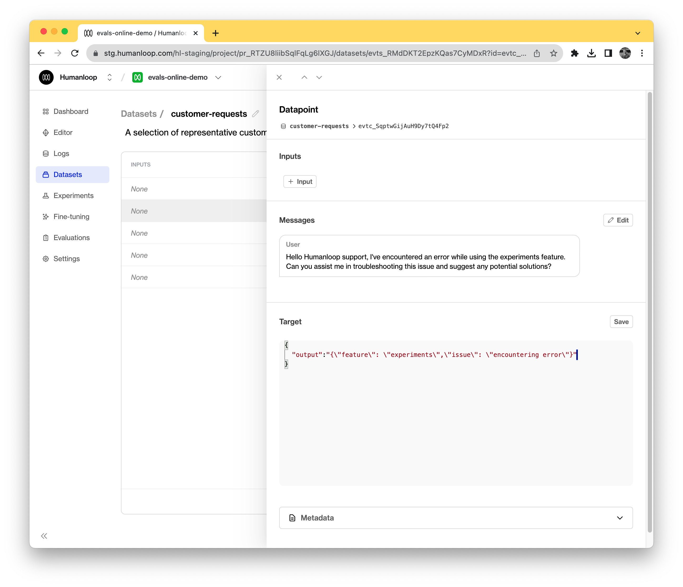Screen dimensions: 683x587
Task: Edit the Messages section
Action: pos(618,220)
